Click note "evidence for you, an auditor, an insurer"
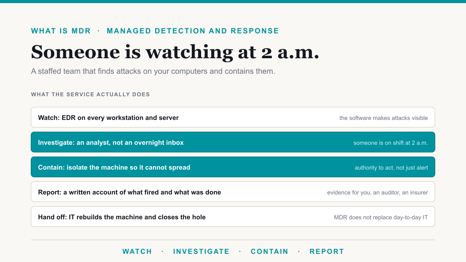The height and width of the screenshot is (262, 466). pyautogui.click(x=377, y=193)
